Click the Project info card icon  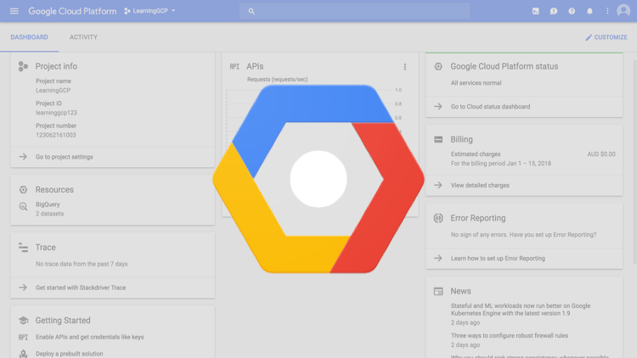23,66
